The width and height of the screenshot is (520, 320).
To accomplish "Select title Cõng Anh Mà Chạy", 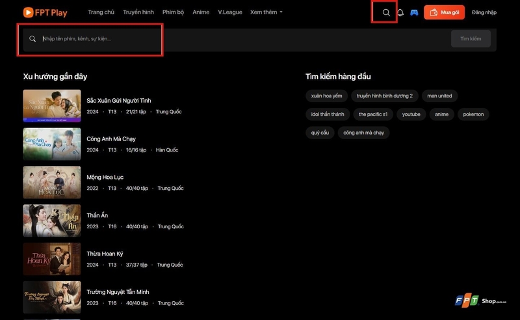I will coord(111,139).
